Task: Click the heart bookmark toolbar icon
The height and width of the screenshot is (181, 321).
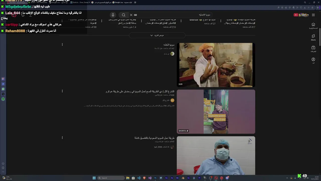Action: tap(301, 8)
